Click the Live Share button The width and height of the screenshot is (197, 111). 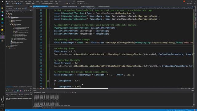190,4
